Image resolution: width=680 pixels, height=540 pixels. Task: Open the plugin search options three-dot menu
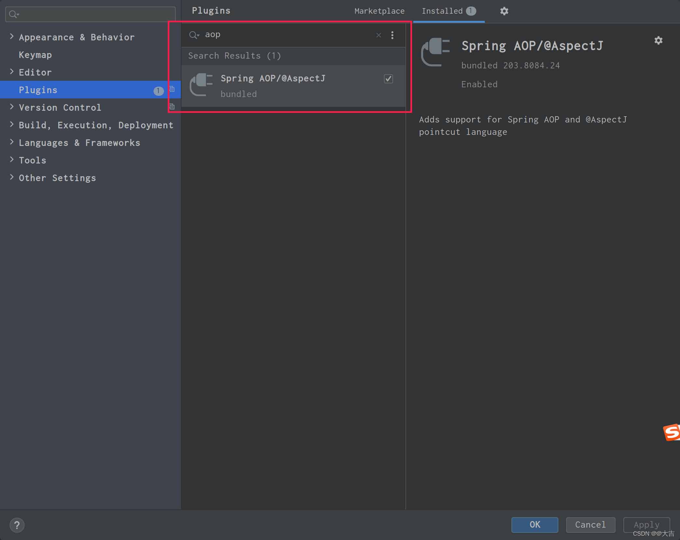392,35
